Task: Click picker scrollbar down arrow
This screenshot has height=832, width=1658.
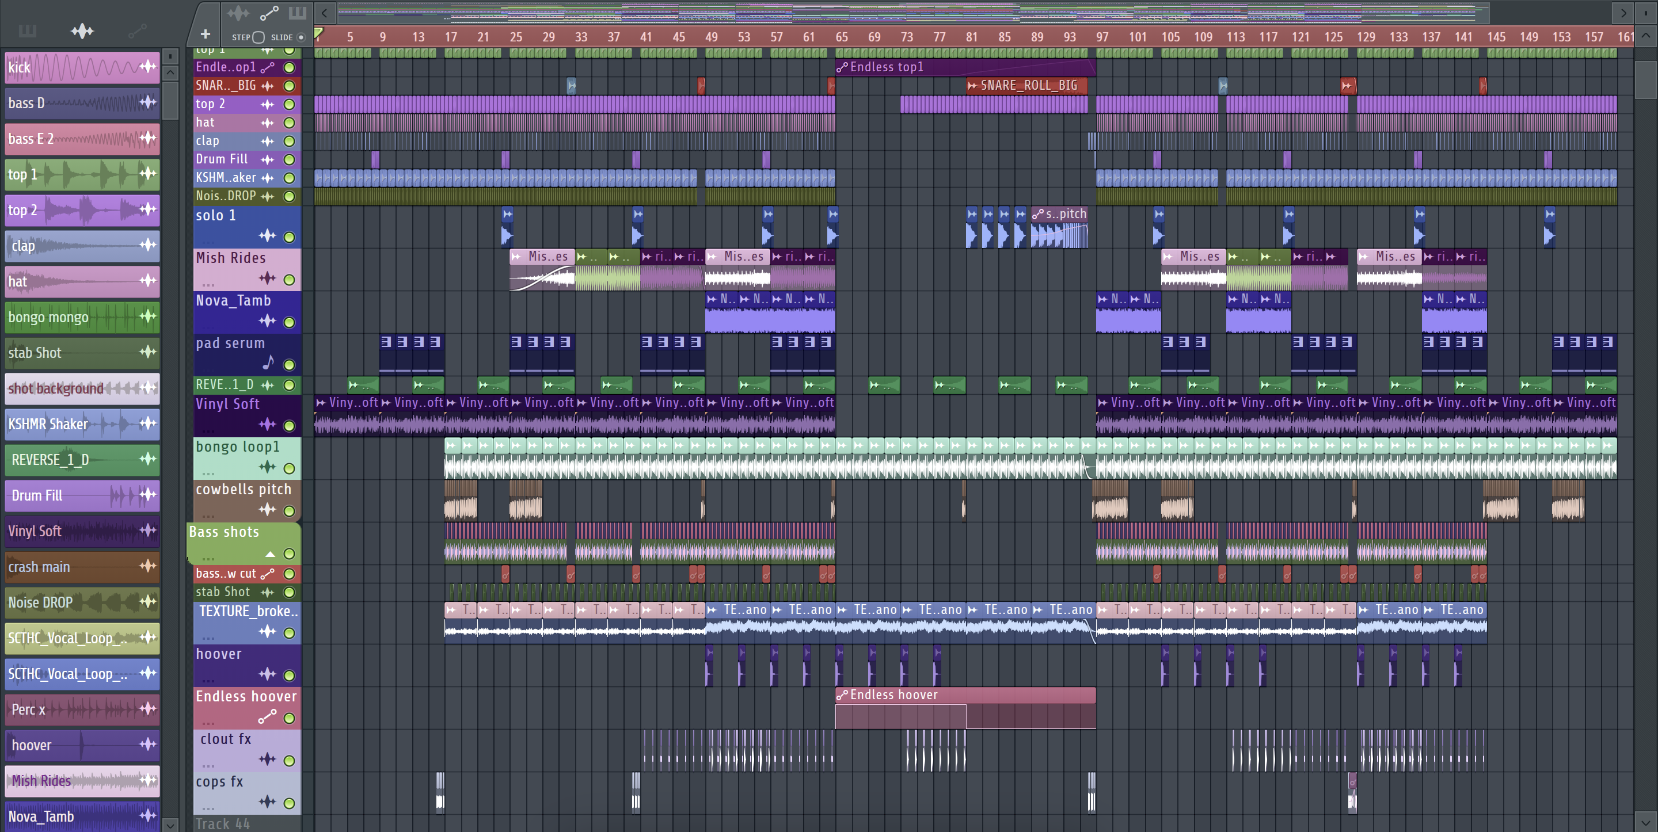Action: [170, 825]
